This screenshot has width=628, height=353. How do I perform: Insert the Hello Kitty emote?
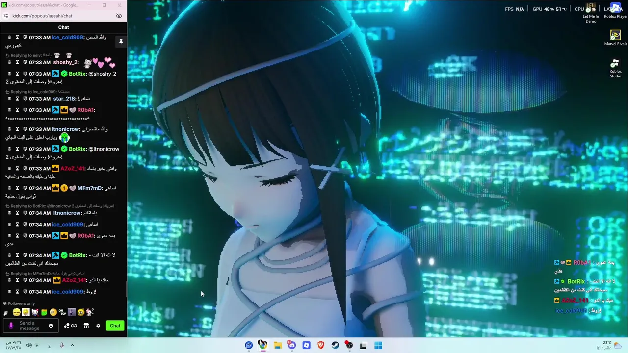click(x=35, y=312)
